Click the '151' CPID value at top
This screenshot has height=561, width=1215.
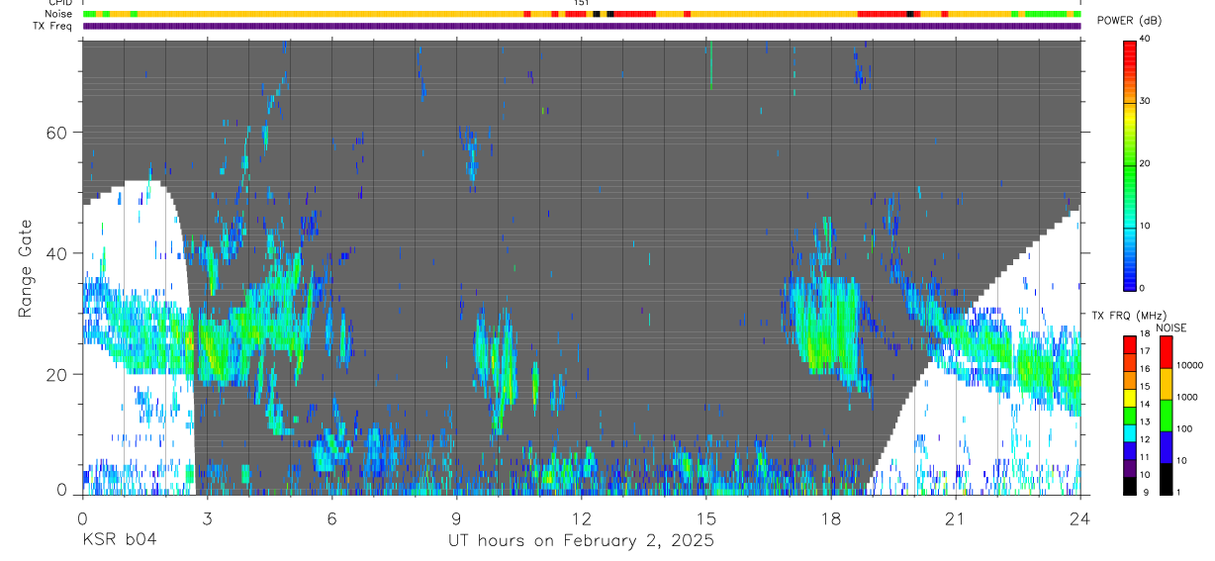pyautogui.click(x=582, y=3)
